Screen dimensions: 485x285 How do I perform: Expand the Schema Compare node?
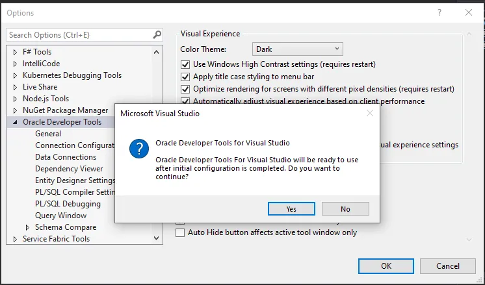27,228
